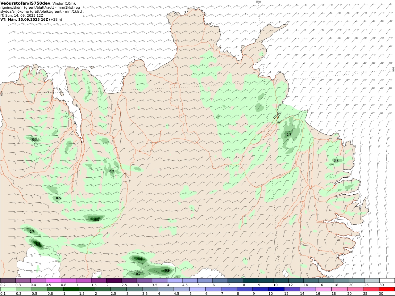Click the '0.4' tick label in the legend
Image resolution: width=395 pixels, height=296 pixels.
[x=33, y=285]
